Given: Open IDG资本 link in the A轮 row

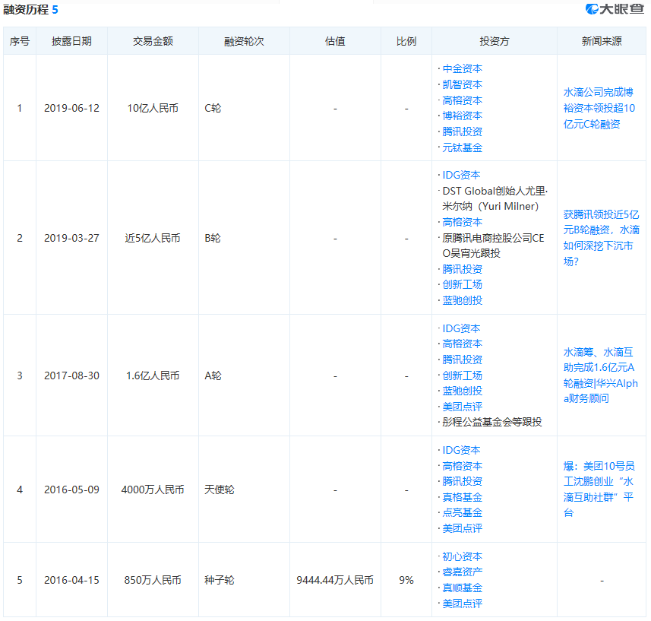Looking at the screenshot, I should (461, 328).
